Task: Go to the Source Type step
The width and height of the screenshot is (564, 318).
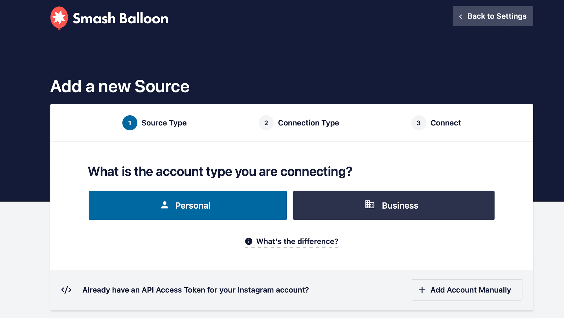Action: pos(164,123)
